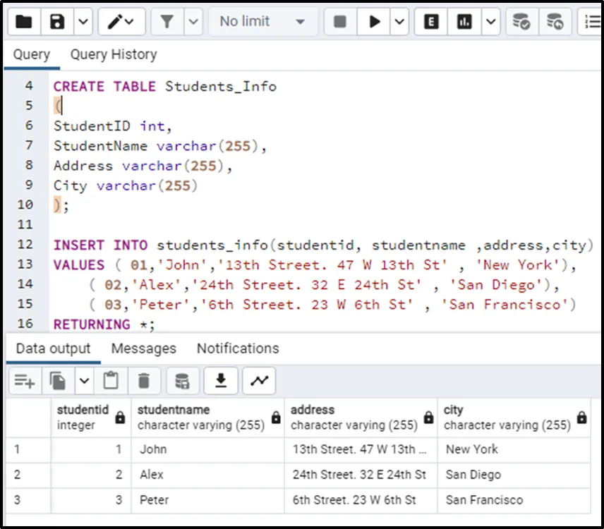Download results with the download arrow icon
Image resolution: width=604 pixels, height=529 pixels.
(221, 382)
